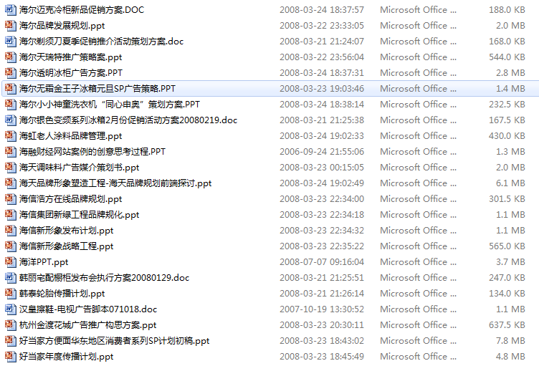The image size is (539, 366).
Task: Click the Word icon of 海尔迈克冷柜新品促销方案.DOC
Action: [x=10, y=9]
